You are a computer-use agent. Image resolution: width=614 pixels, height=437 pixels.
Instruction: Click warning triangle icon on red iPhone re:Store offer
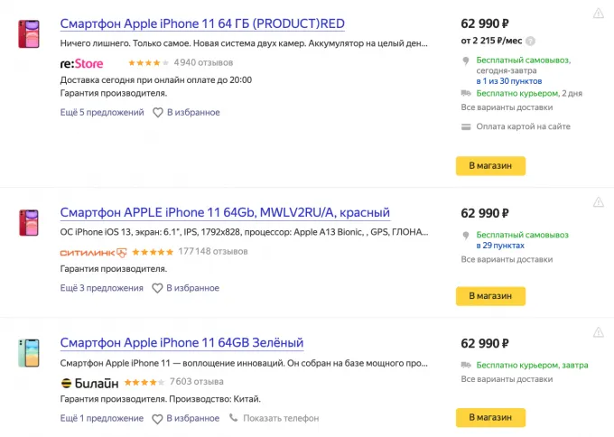point(599,14)
